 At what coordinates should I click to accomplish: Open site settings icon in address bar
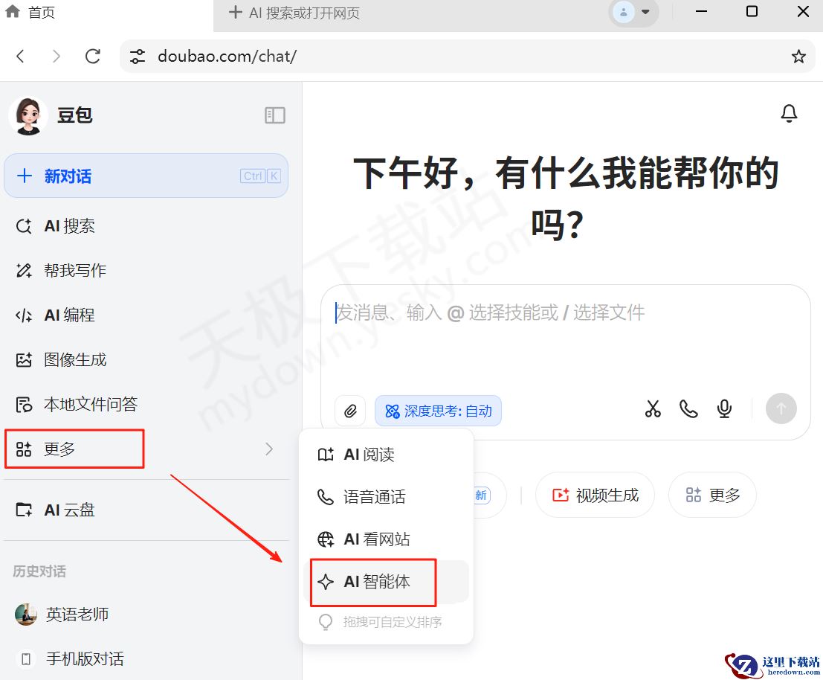coord(138,57)
